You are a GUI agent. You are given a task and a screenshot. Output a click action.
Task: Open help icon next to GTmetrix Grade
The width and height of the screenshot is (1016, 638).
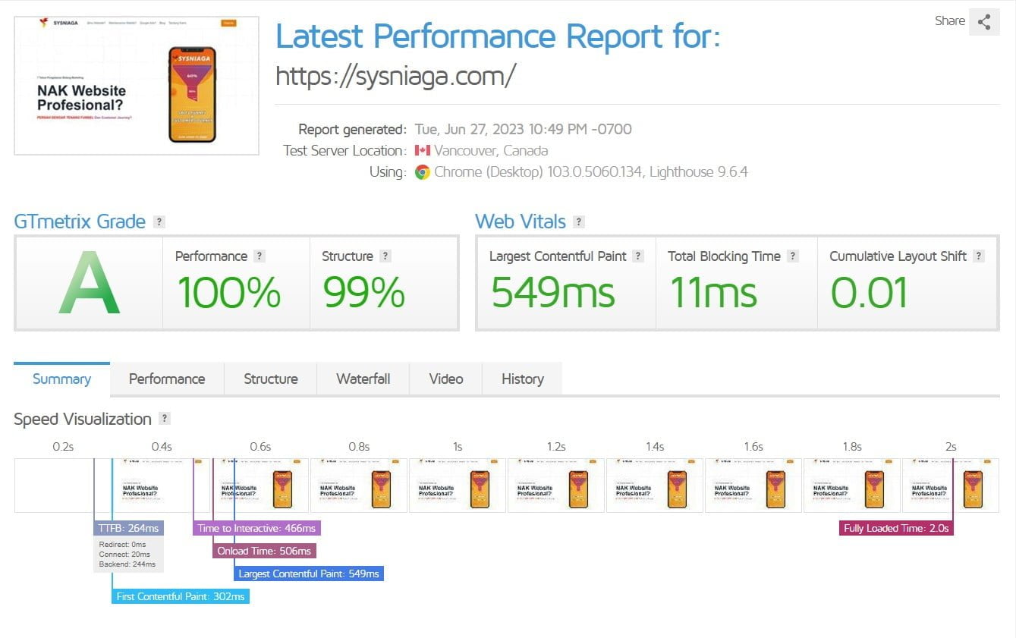click(159, 222)
